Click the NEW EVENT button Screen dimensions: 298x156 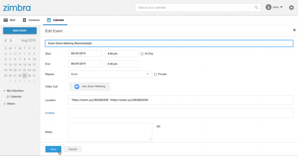pos(20,30)
